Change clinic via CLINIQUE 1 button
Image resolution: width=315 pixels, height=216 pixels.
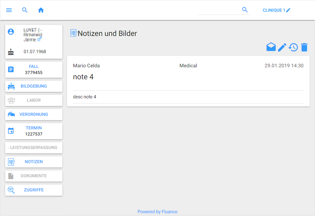point(276,10)
